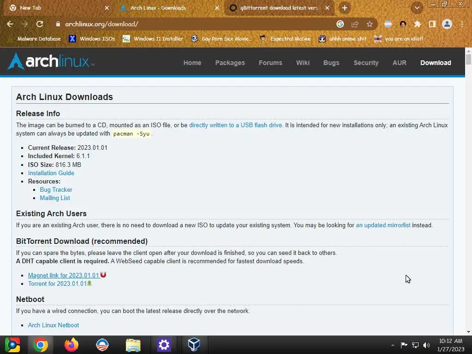
Task: Go back to the previous page
Action: [x=10, y=24]
